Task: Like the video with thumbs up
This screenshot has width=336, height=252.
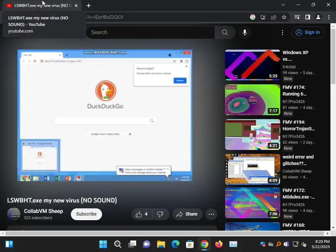Action: pos(142,214)
